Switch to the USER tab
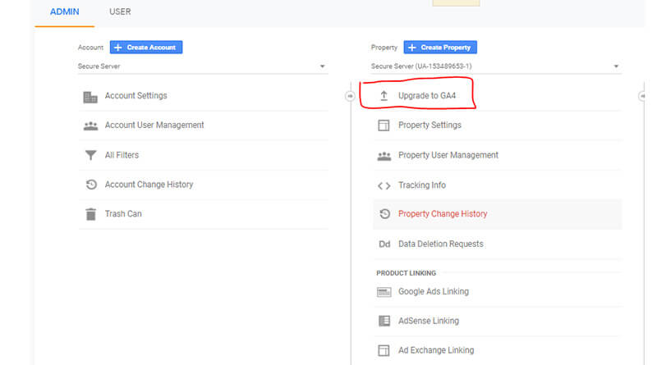Screen dimensions: 657x365 (x=120, y=11)
